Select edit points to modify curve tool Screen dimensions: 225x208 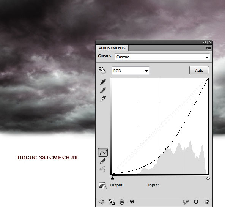click(103, 152)
